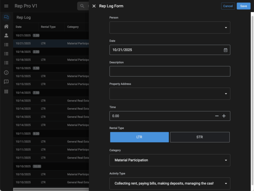The image size is (254, 191).
Task: Decrease Time with the minus button
Action: 217,116
